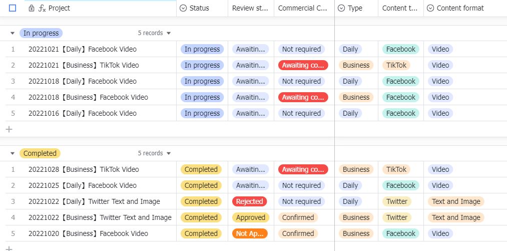Select row number 3 in In progress group
Image resolution: width=507 pixels, height=251 pixels.
pos(13,81)
